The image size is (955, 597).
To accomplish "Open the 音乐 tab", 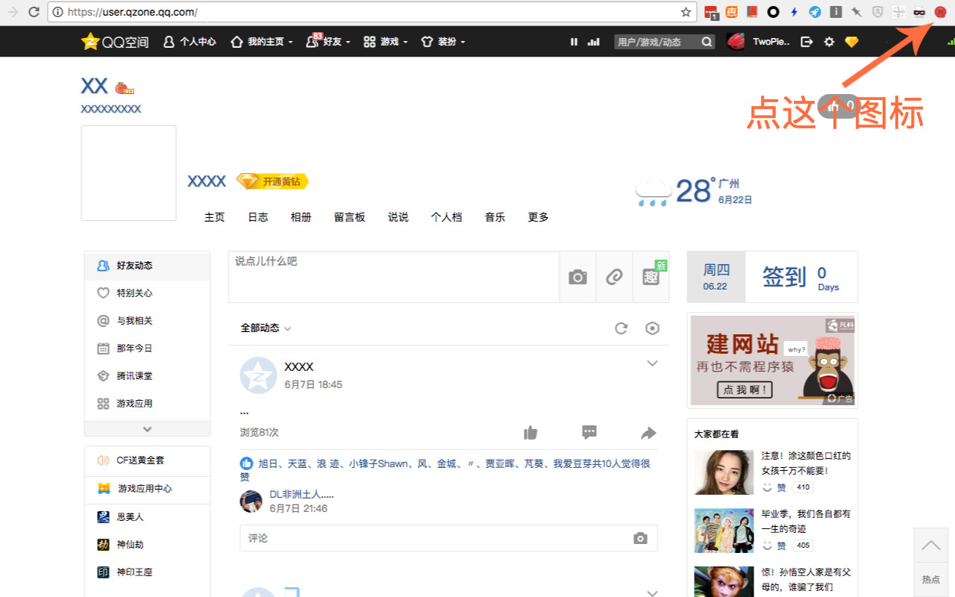I will tap(495, 217).
